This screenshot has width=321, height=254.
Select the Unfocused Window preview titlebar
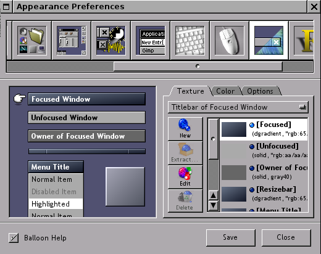(86, 118)
